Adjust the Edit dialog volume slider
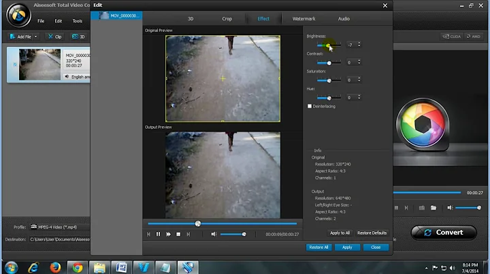 233,234
